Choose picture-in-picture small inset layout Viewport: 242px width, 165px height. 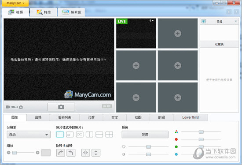pyautogui.click(x=70, y=135)
